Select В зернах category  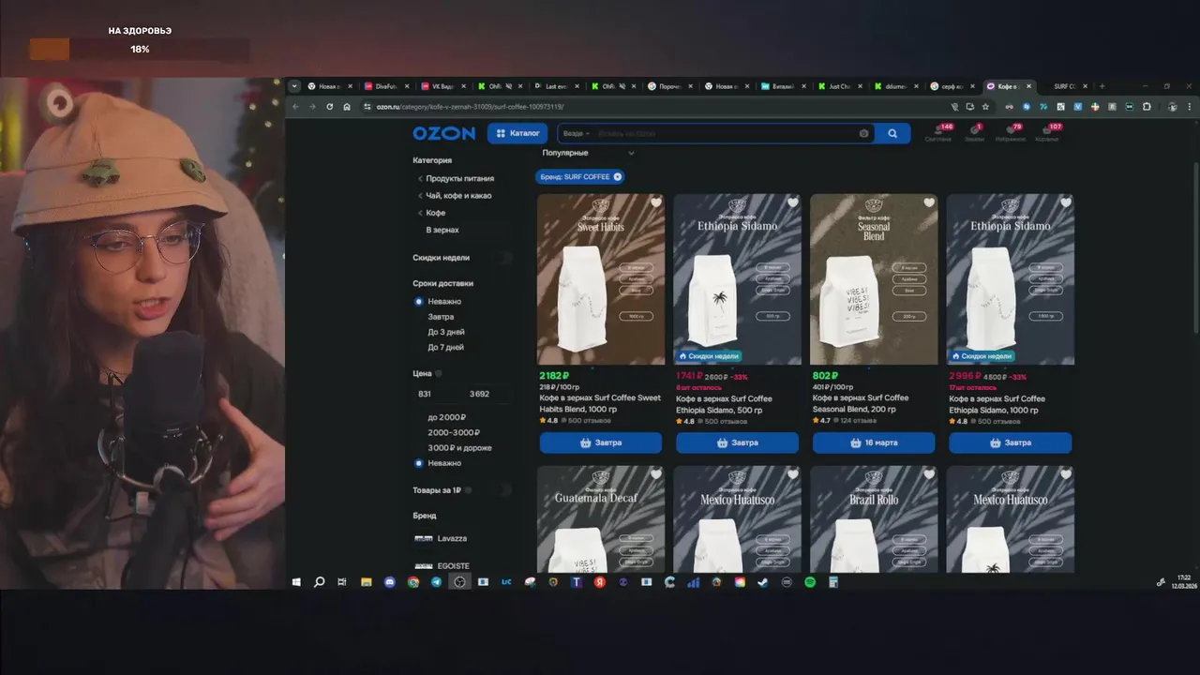point(442,230)
